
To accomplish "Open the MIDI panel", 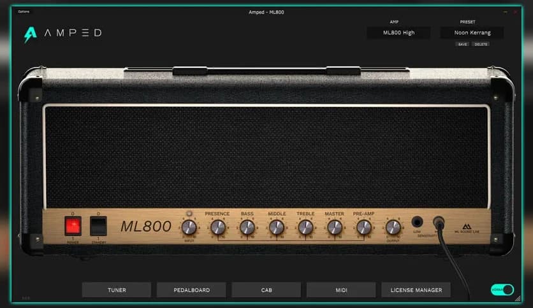I will [x=341, y=290].
